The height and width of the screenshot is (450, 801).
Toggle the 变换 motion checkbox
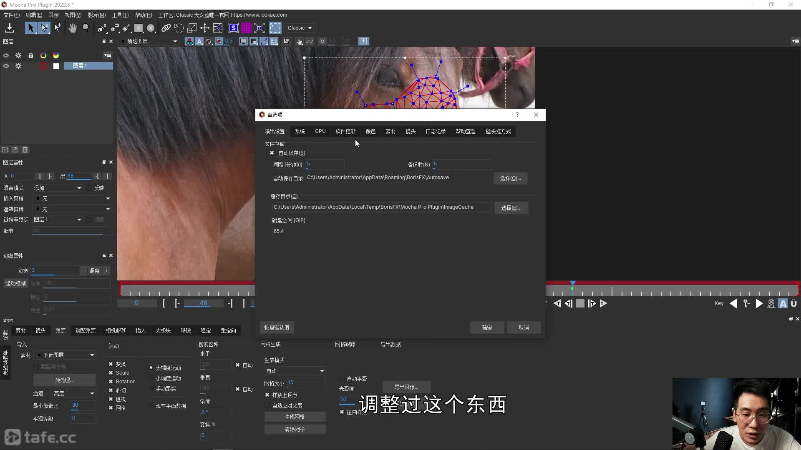click(111, 364)
